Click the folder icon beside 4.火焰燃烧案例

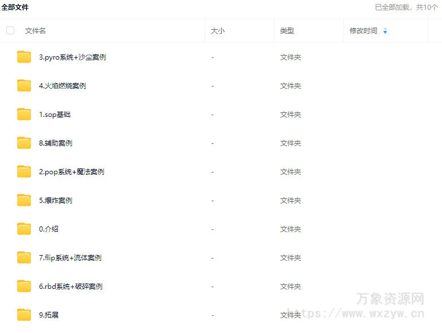24,85
